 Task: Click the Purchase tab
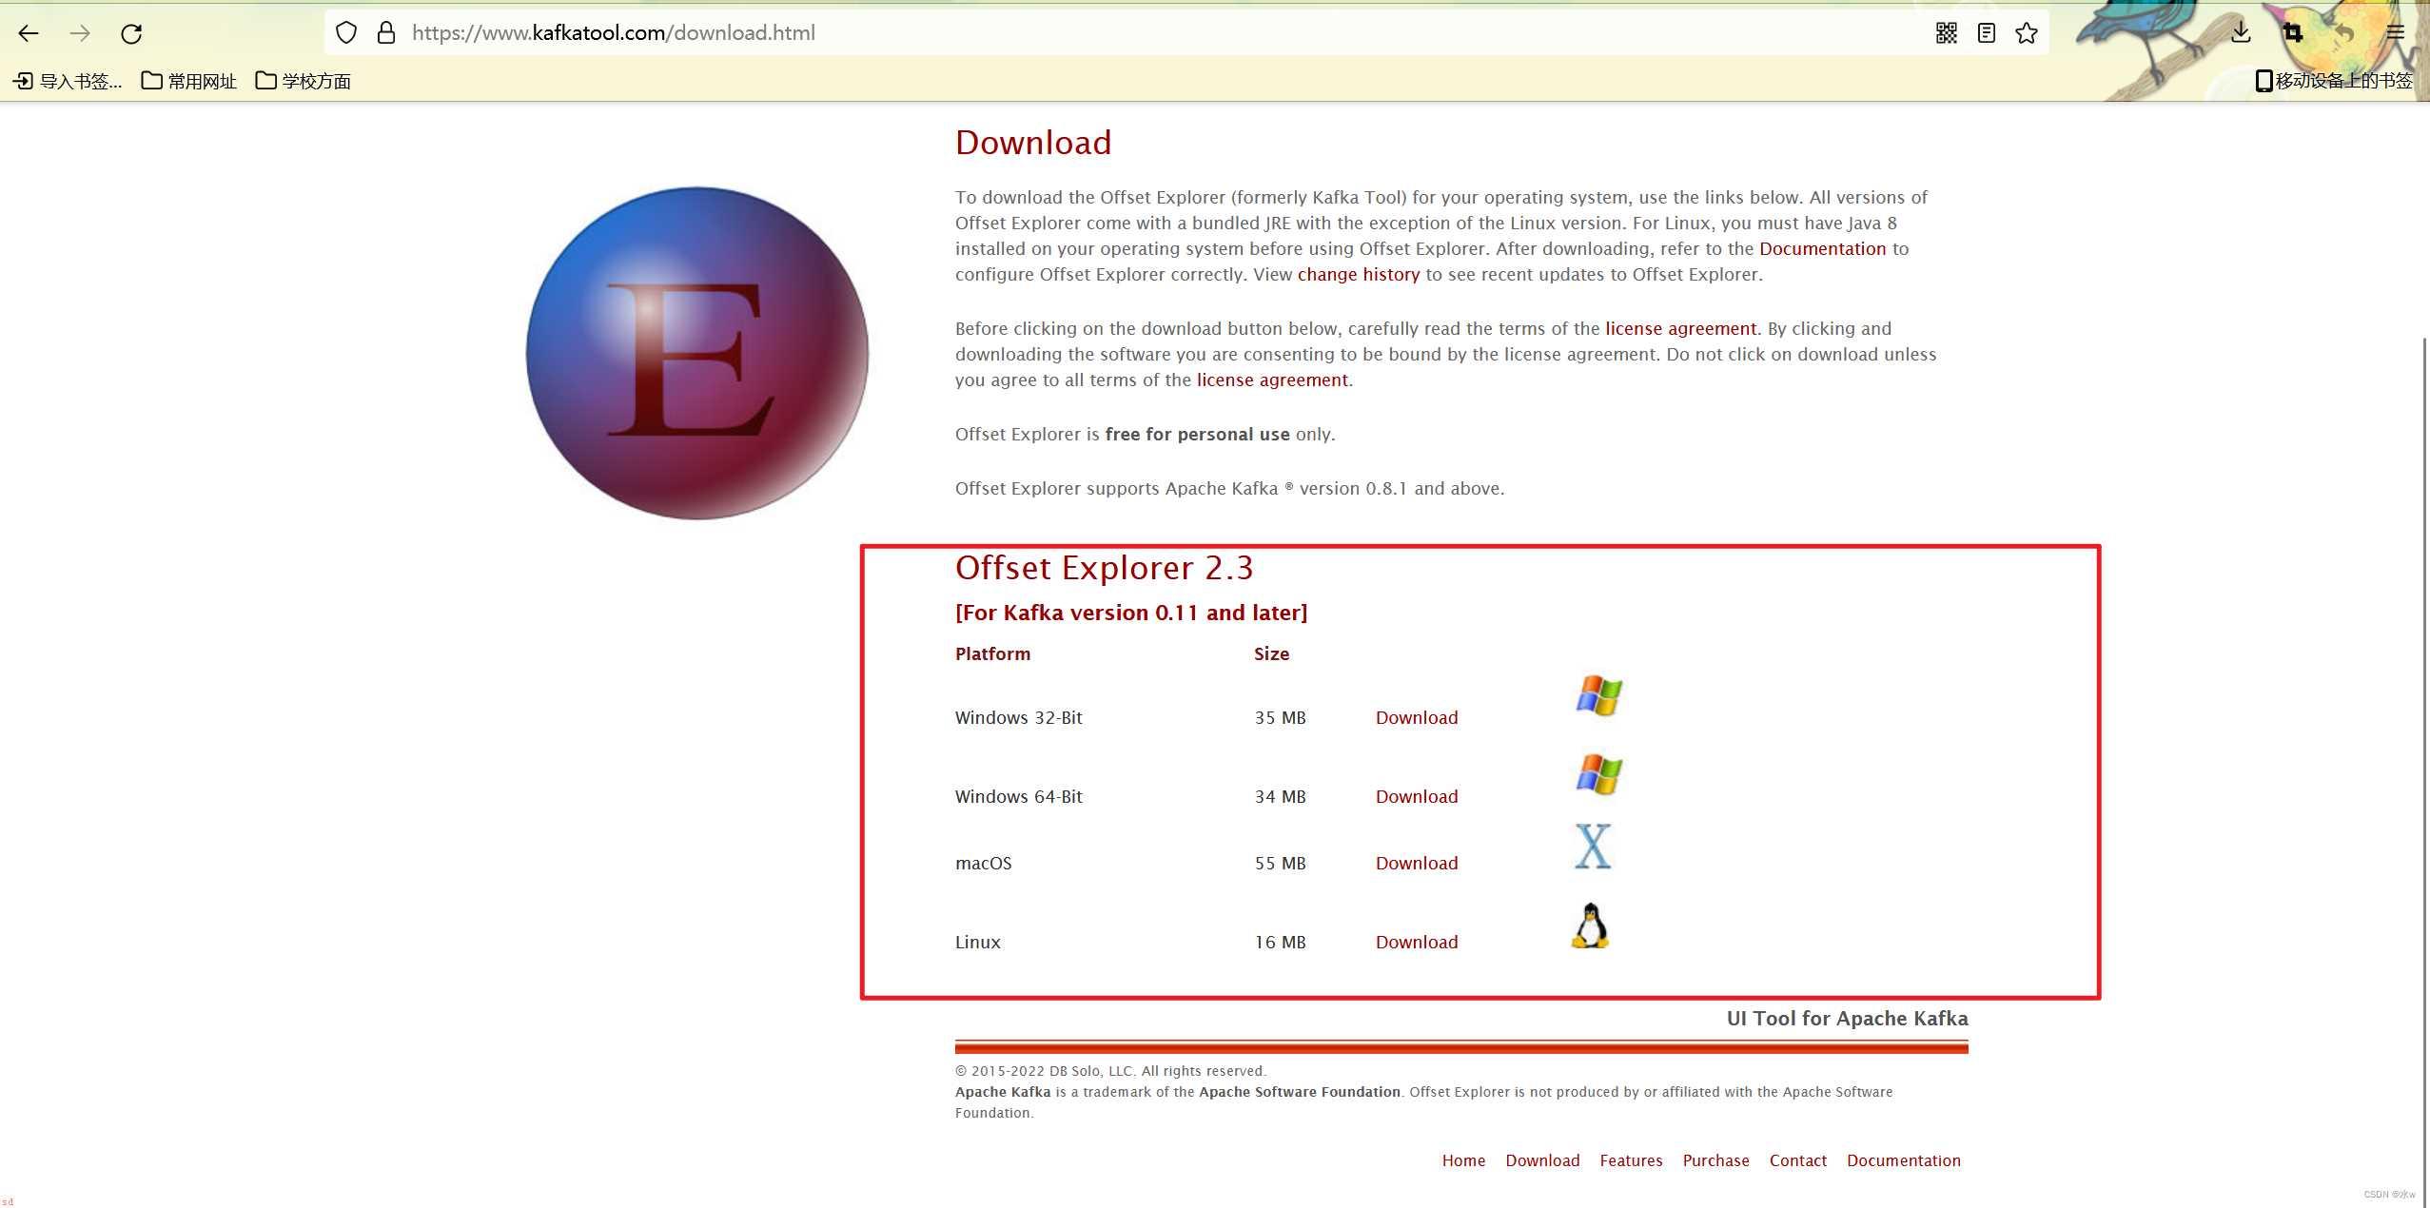[x=1715, y=1160]
